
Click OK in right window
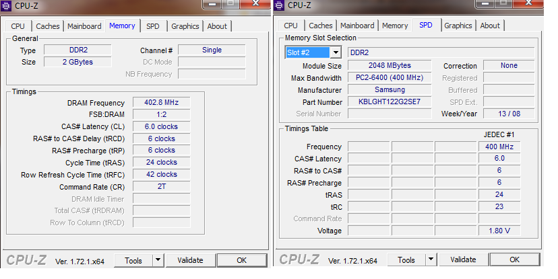[x=515, y=260]
